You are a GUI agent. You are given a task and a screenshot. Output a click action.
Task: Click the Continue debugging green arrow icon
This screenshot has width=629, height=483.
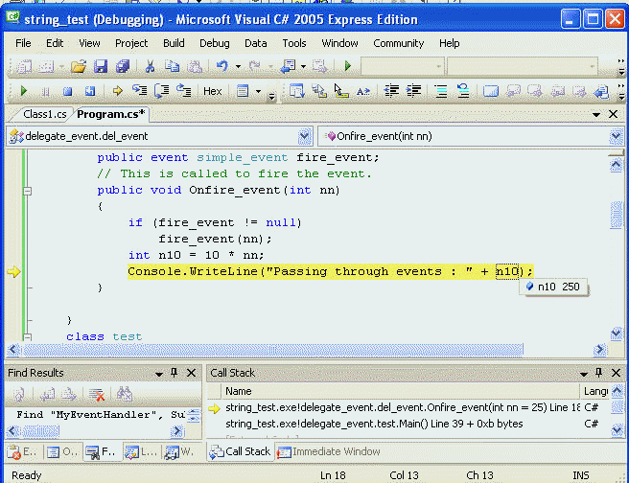pyautogui.click(x=24, y=91)
